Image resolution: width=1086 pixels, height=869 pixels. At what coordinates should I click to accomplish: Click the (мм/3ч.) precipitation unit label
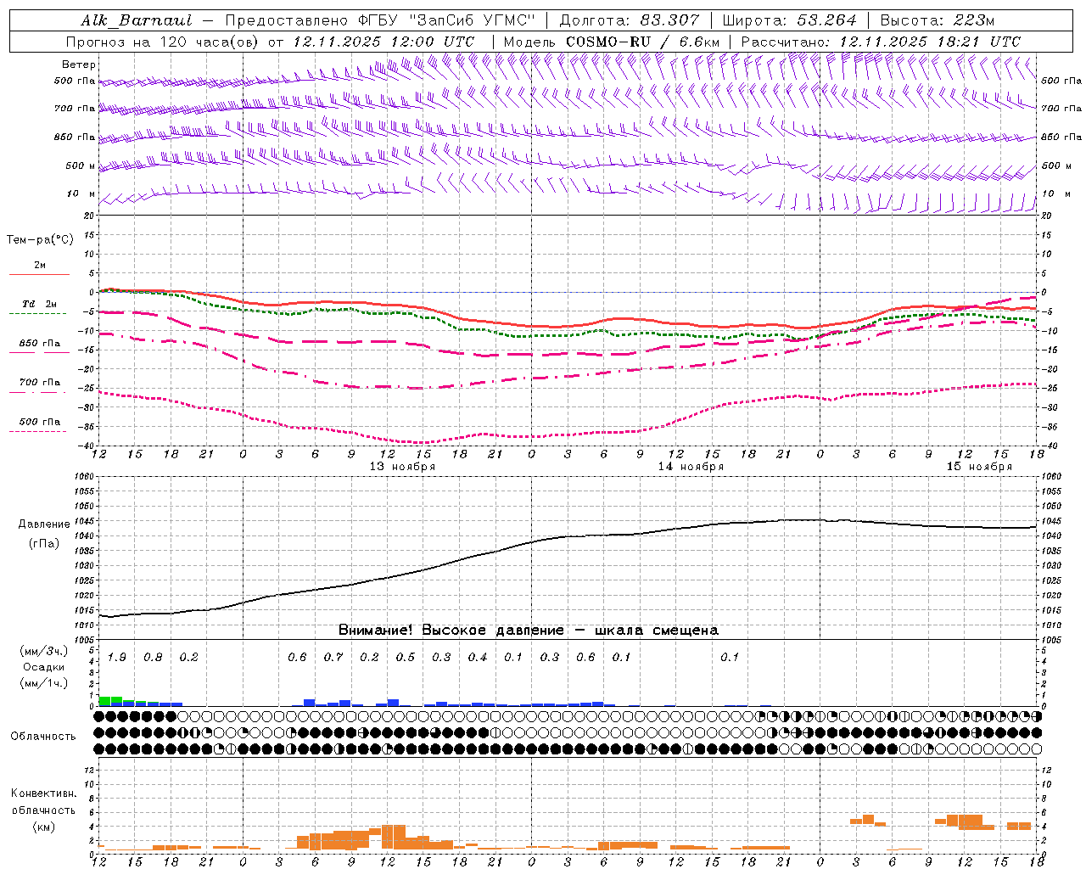coord(44,651)
